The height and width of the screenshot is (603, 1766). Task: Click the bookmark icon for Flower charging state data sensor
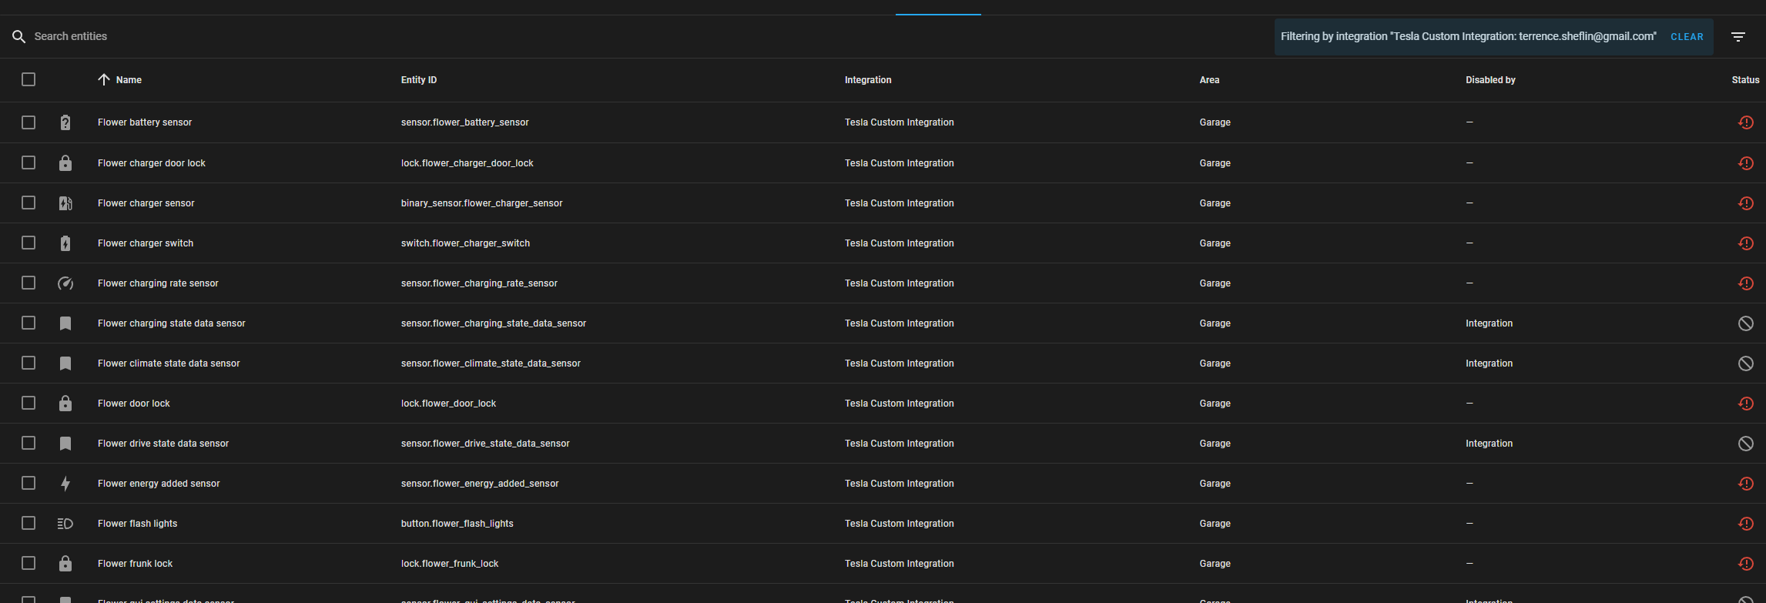pyautogui.click(x=65, y=323)
